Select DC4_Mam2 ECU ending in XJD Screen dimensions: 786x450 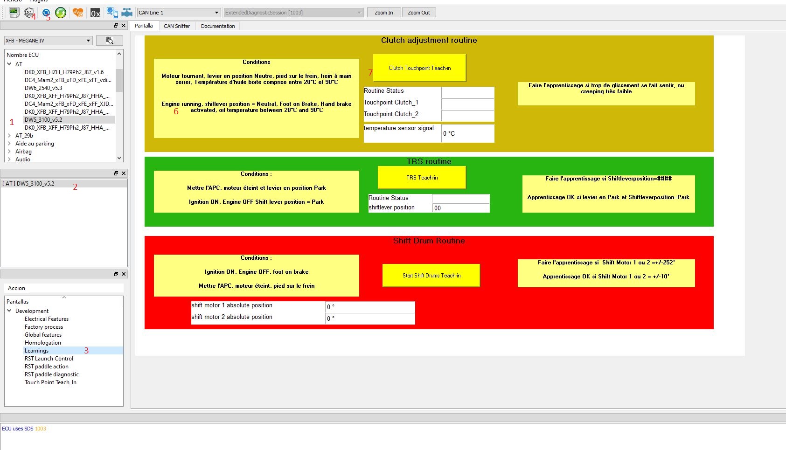pyautogui.click(x=69, y=104)
